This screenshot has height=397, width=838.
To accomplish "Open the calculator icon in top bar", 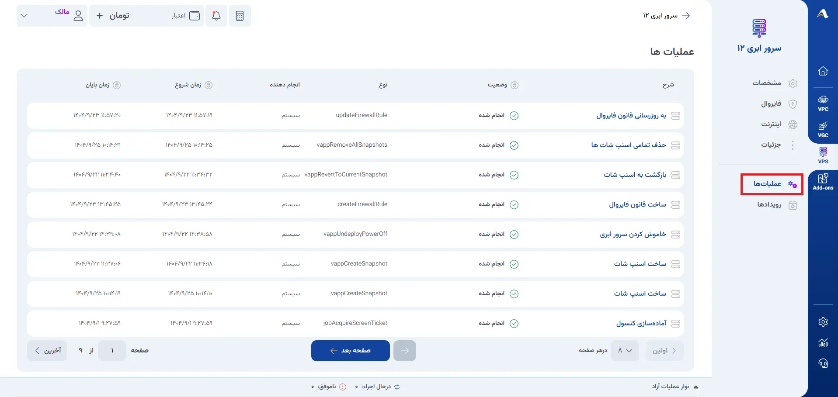I will pyautogui.click(x=240, y=16).
